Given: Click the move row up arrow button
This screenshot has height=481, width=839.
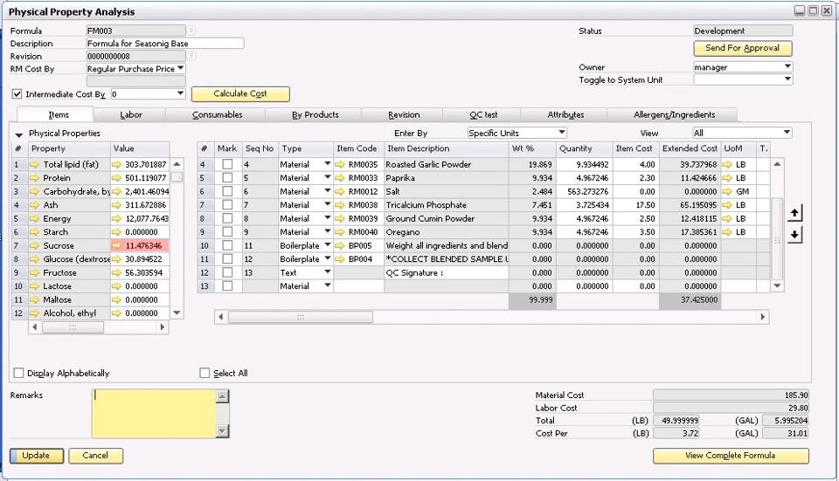Looking at the screenshot, I should pyautogui.click(x=794, y=213).
